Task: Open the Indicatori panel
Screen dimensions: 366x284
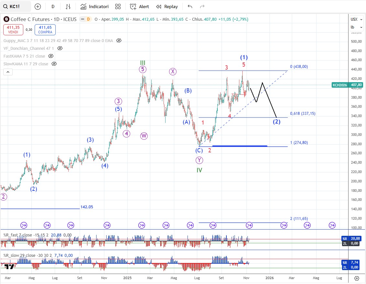Action: [95, 6]
